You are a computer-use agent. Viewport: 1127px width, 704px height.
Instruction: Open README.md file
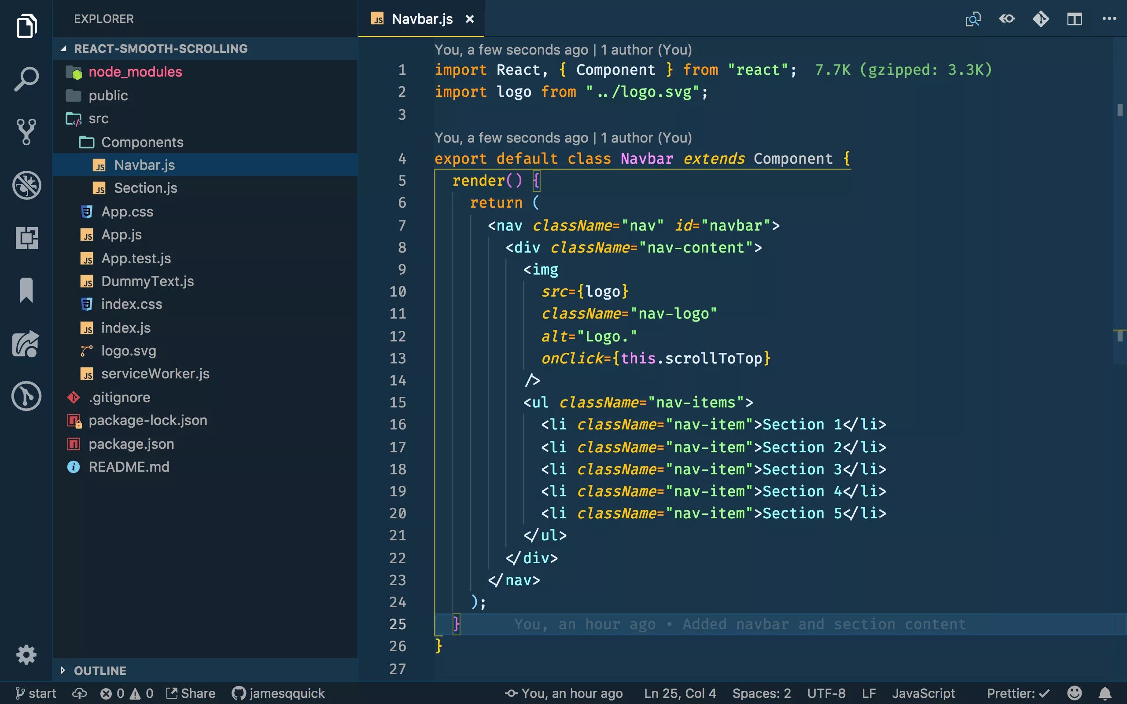(205, 466)
